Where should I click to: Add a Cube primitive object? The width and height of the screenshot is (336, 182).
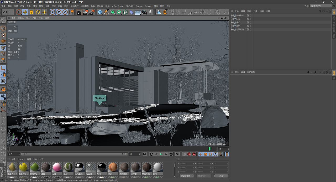(100, 12)
